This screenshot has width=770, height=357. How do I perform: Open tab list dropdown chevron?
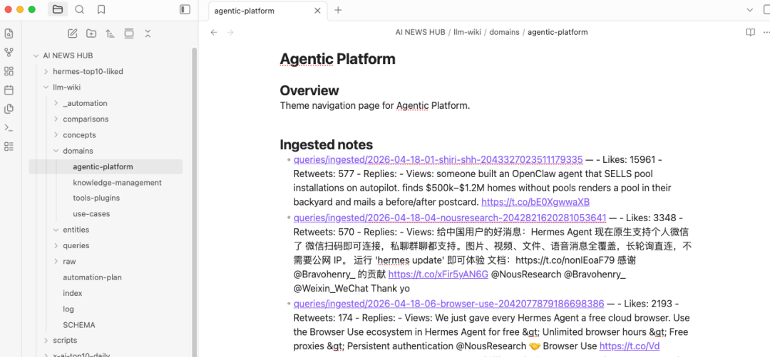[750, 10]
